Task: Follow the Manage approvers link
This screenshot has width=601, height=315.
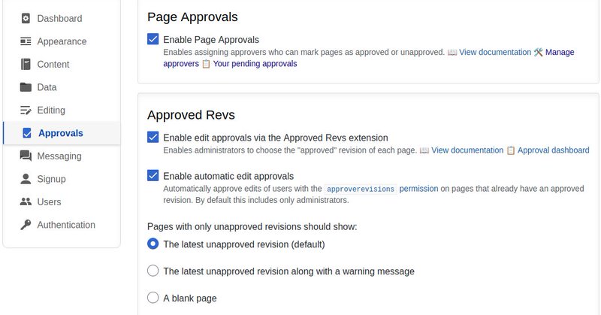Action: tap(560, 52)
